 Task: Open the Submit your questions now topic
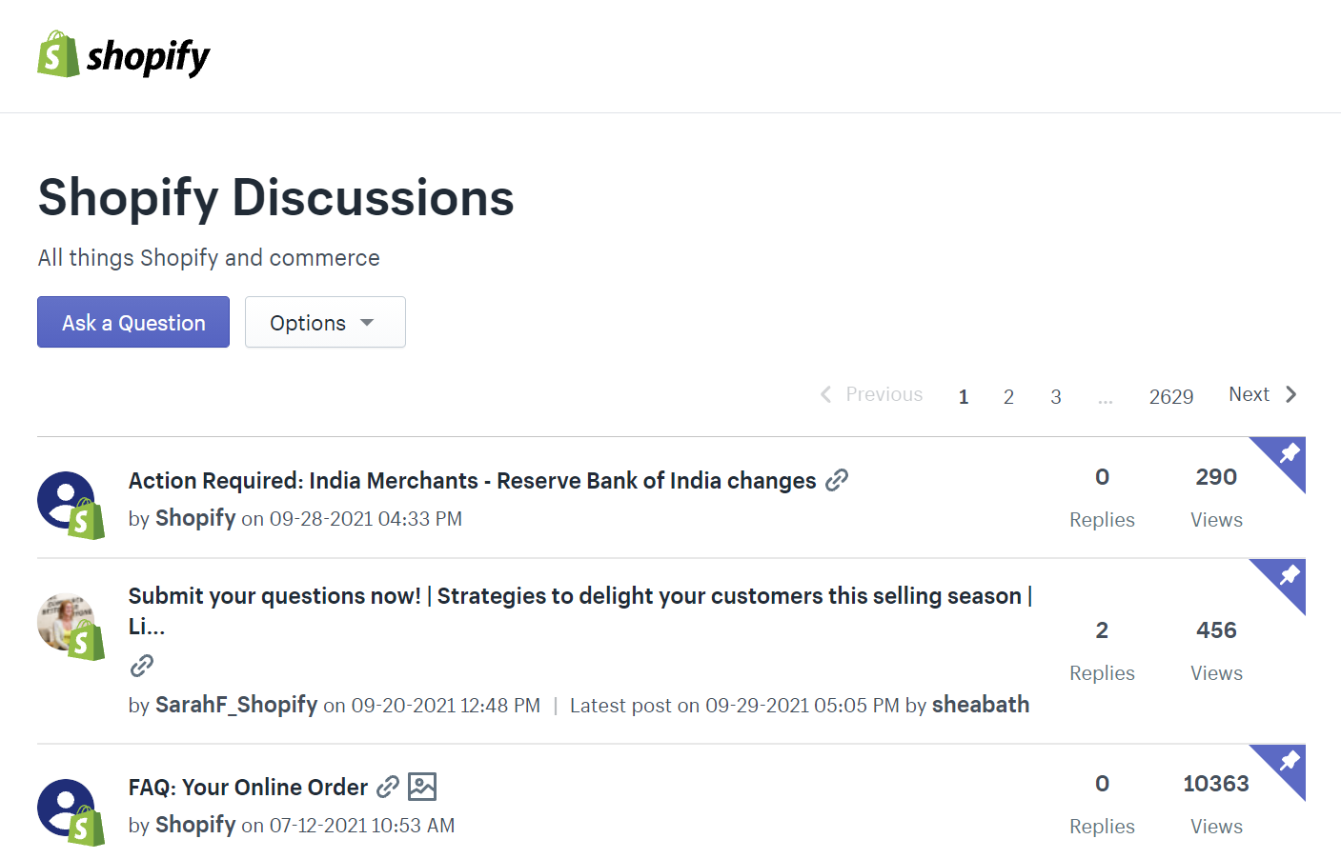[580, 610]
